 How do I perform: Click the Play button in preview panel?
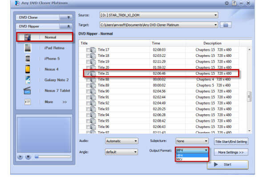click(20, 157)
